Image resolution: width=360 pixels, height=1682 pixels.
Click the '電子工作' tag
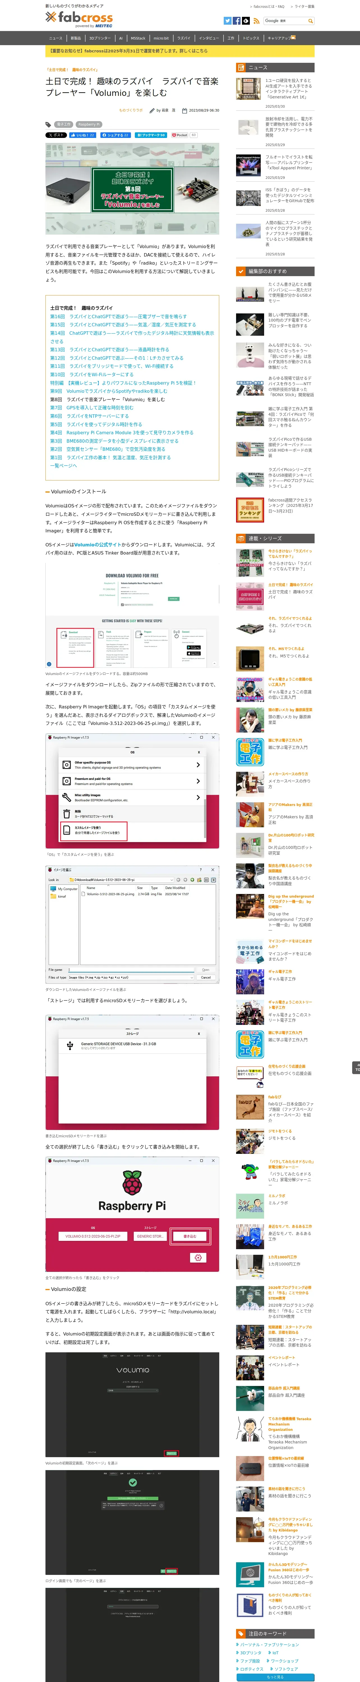(x=64, y=124)
